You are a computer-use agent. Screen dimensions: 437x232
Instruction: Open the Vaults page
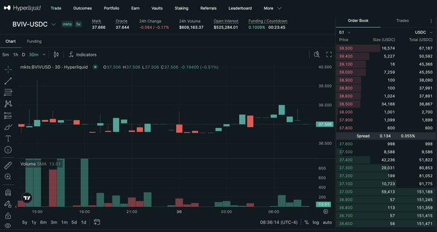(157, 8)
